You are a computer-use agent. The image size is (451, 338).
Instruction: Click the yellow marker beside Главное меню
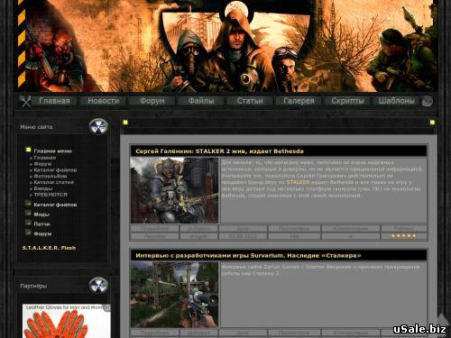28,150
